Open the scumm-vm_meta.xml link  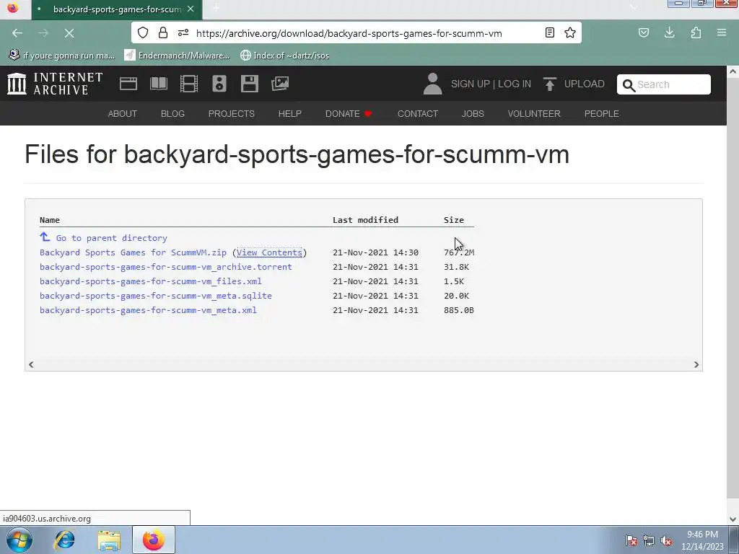148,310
